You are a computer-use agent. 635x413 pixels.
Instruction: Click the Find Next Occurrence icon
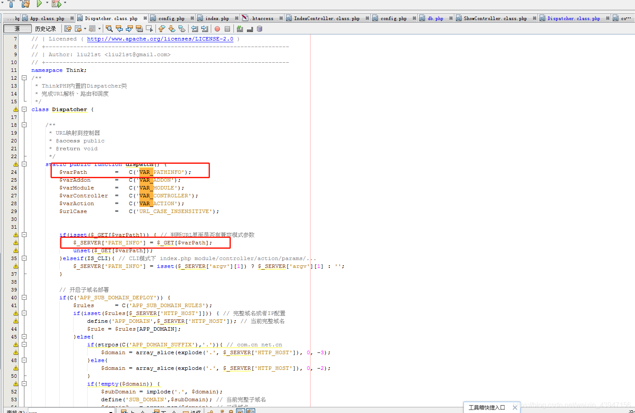129,29
